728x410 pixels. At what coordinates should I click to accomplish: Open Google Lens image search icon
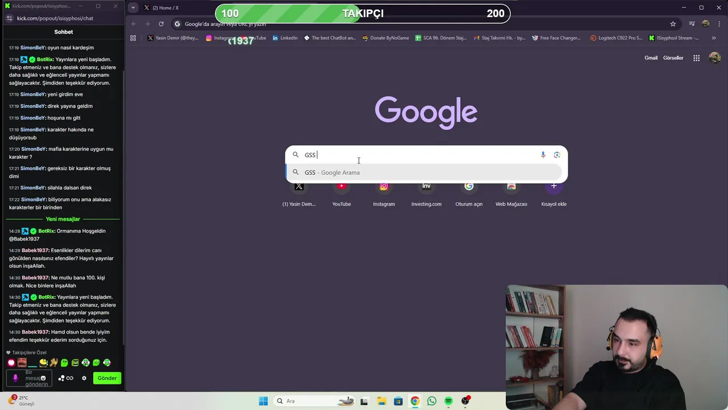coord(557,155)
